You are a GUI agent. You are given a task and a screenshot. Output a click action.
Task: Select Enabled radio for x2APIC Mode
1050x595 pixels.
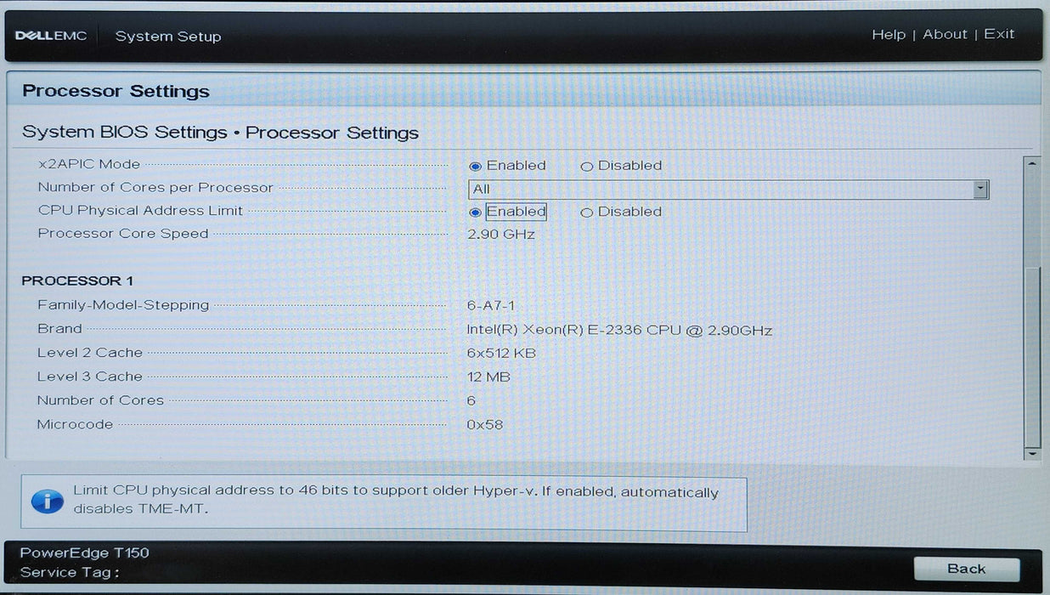(476, 166)
